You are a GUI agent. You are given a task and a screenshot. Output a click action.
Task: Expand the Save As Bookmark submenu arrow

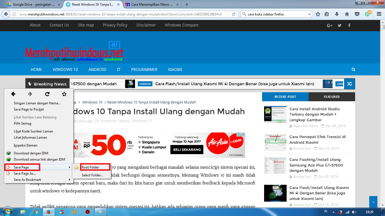coord(70,180)
